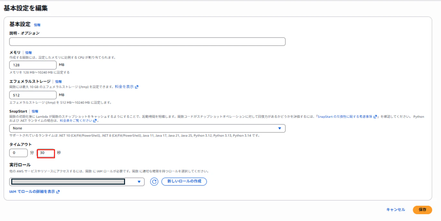Click the 基本設定を編集 page heading
This screenshot has width=441, height=221.
[x=26, y=8]
